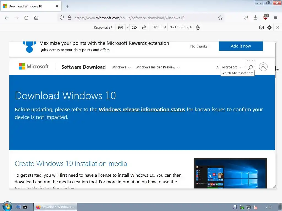The width and height of the screenshot is (282, 211).
Task: Click the Add it now button
Action: [241, 46]
